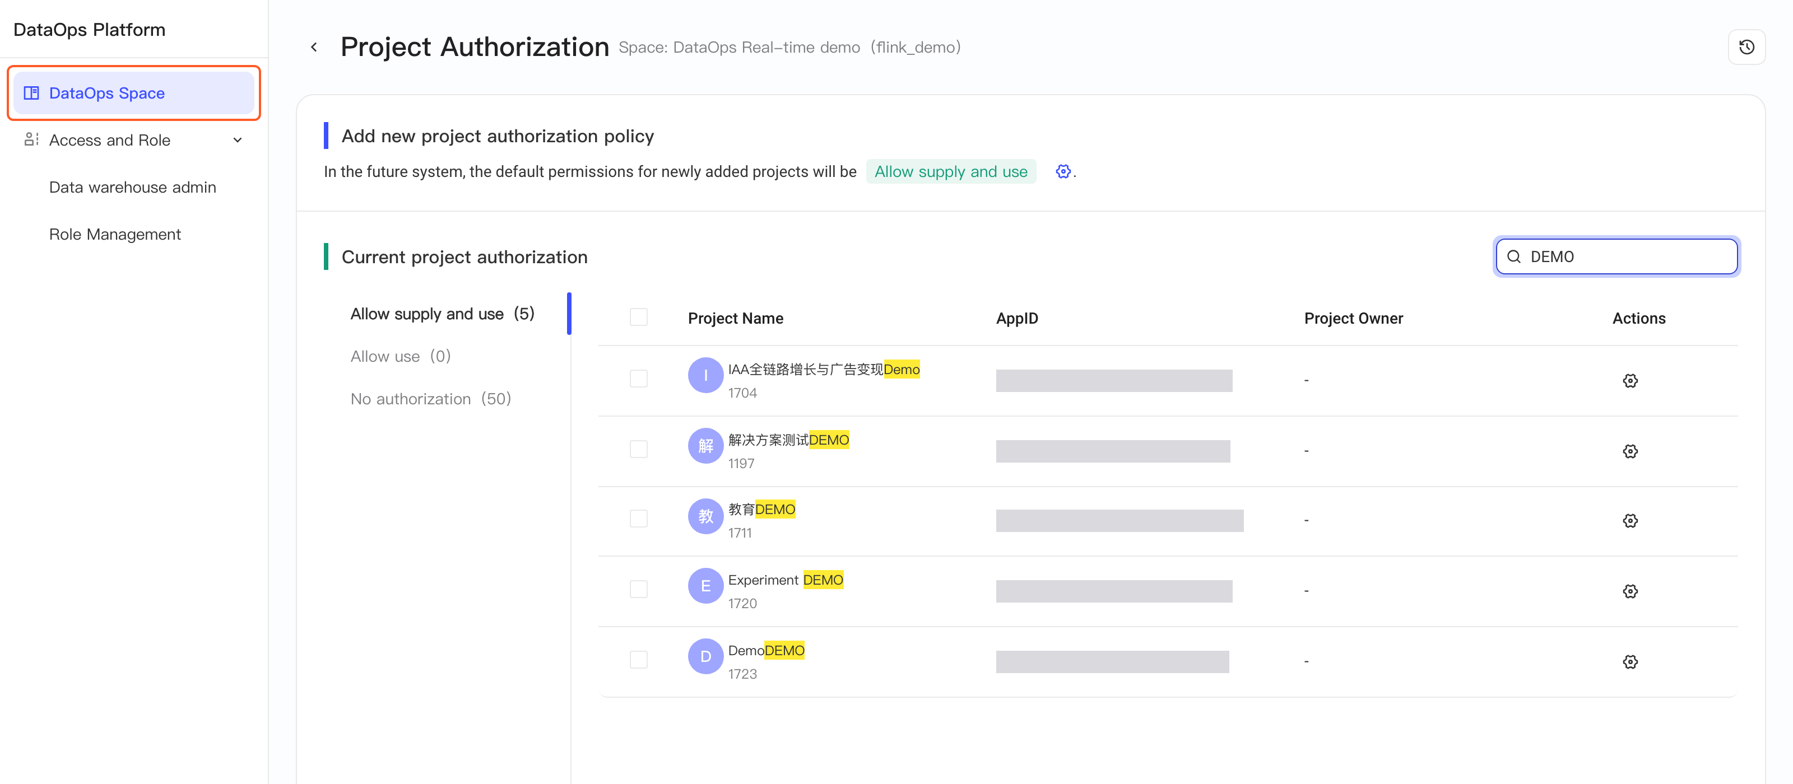Click the DEMO search input field

[x=1616, y=256]
